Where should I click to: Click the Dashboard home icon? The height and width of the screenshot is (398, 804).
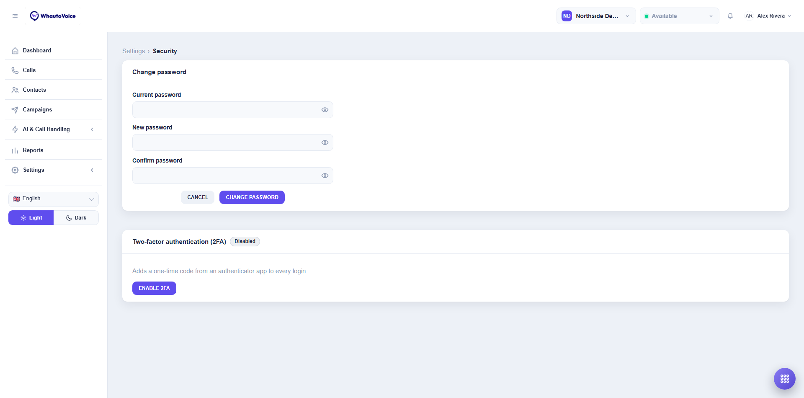tap(15, 51)
